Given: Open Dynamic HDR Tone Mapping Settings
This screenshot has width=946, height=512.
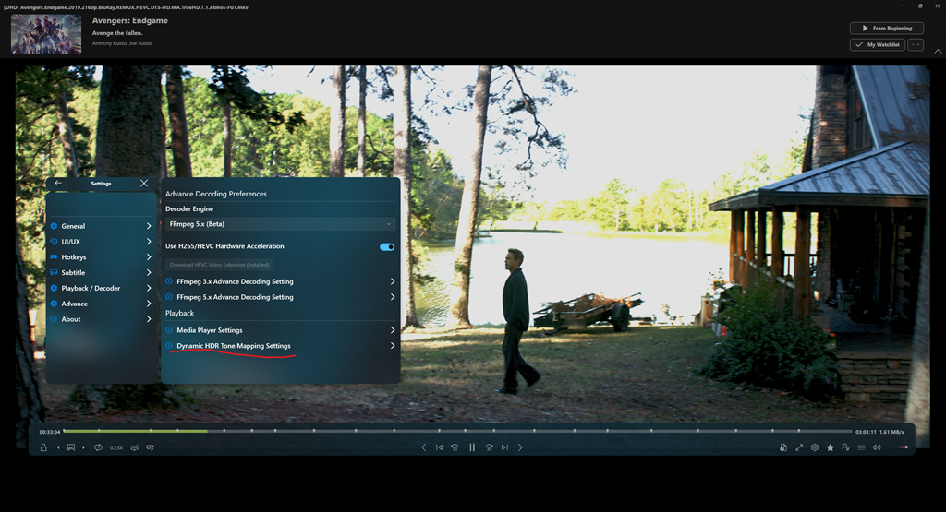Looking at the screenshot, I should click(x=281, y=346).
